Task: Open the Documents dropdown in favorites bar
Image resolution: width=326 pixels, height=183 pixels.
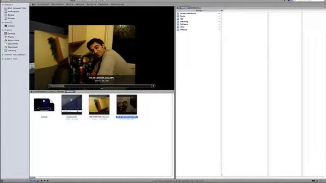Action: coord(58,5)
